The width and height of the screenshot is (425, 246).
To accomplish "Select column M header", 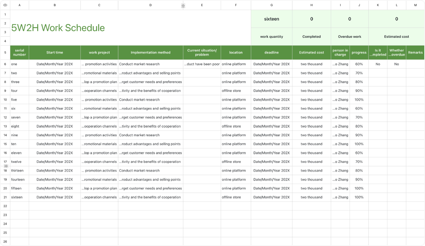I will coord(415,5).
